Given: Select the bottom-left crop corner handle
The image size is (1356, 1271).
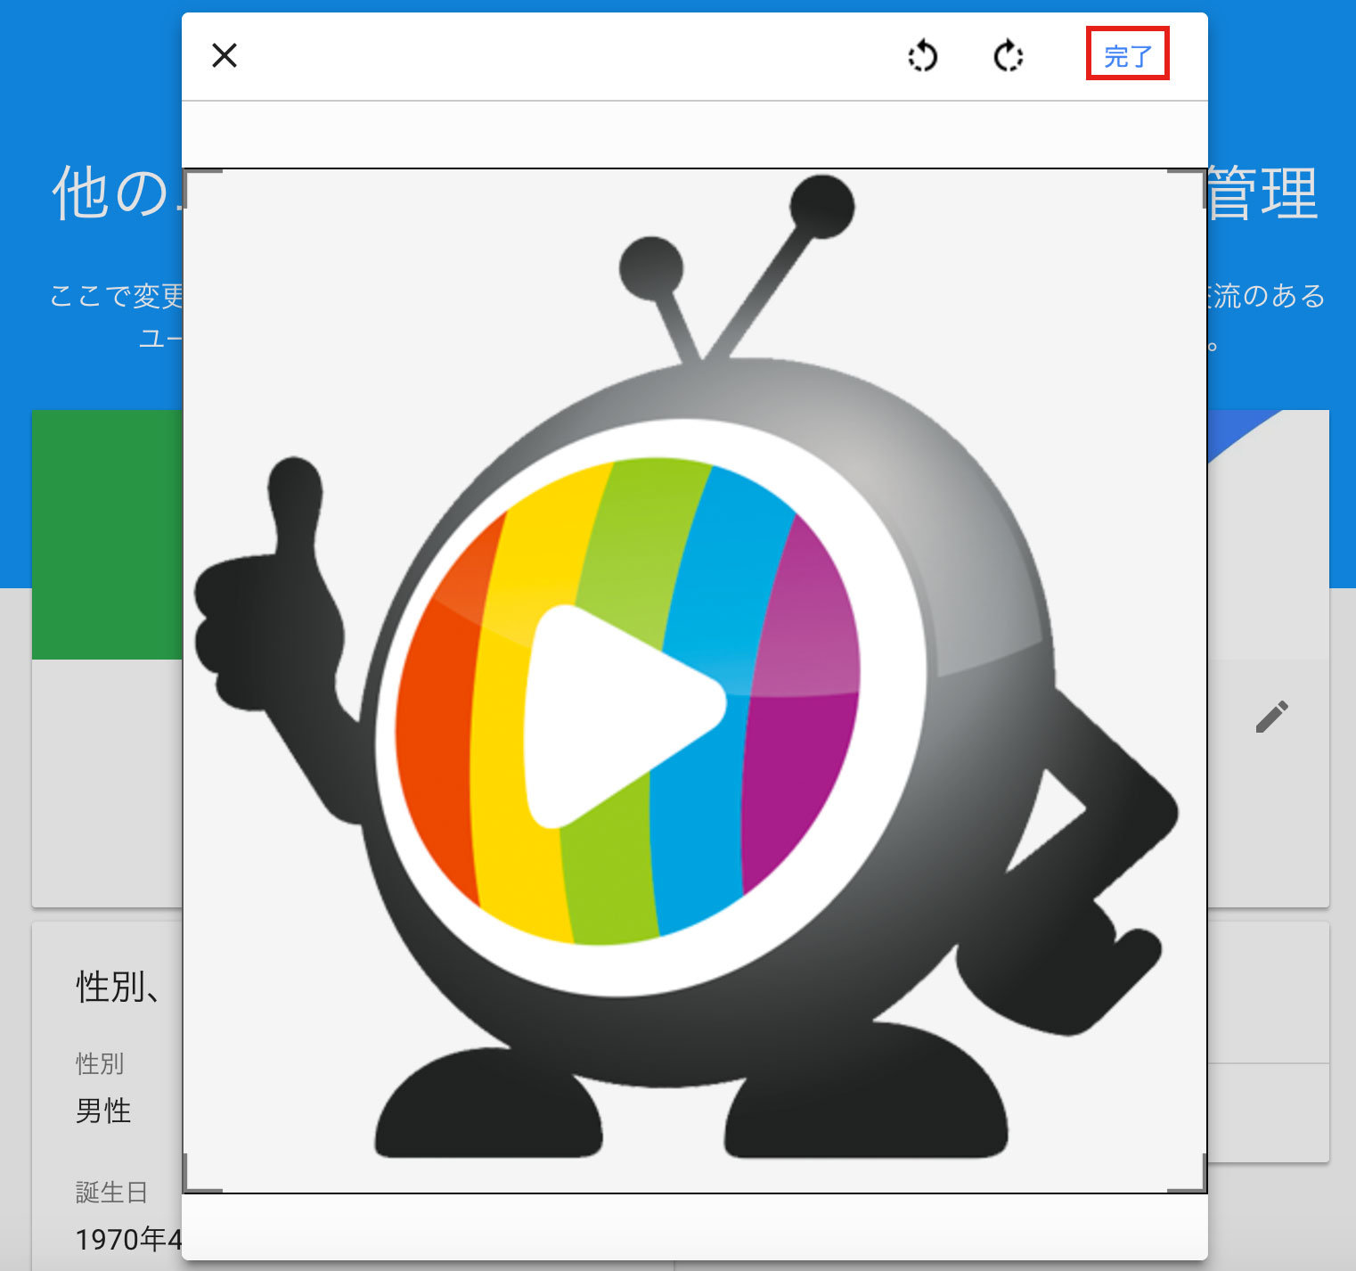Looking at the screenshot, I should [x=201, y=1174].
